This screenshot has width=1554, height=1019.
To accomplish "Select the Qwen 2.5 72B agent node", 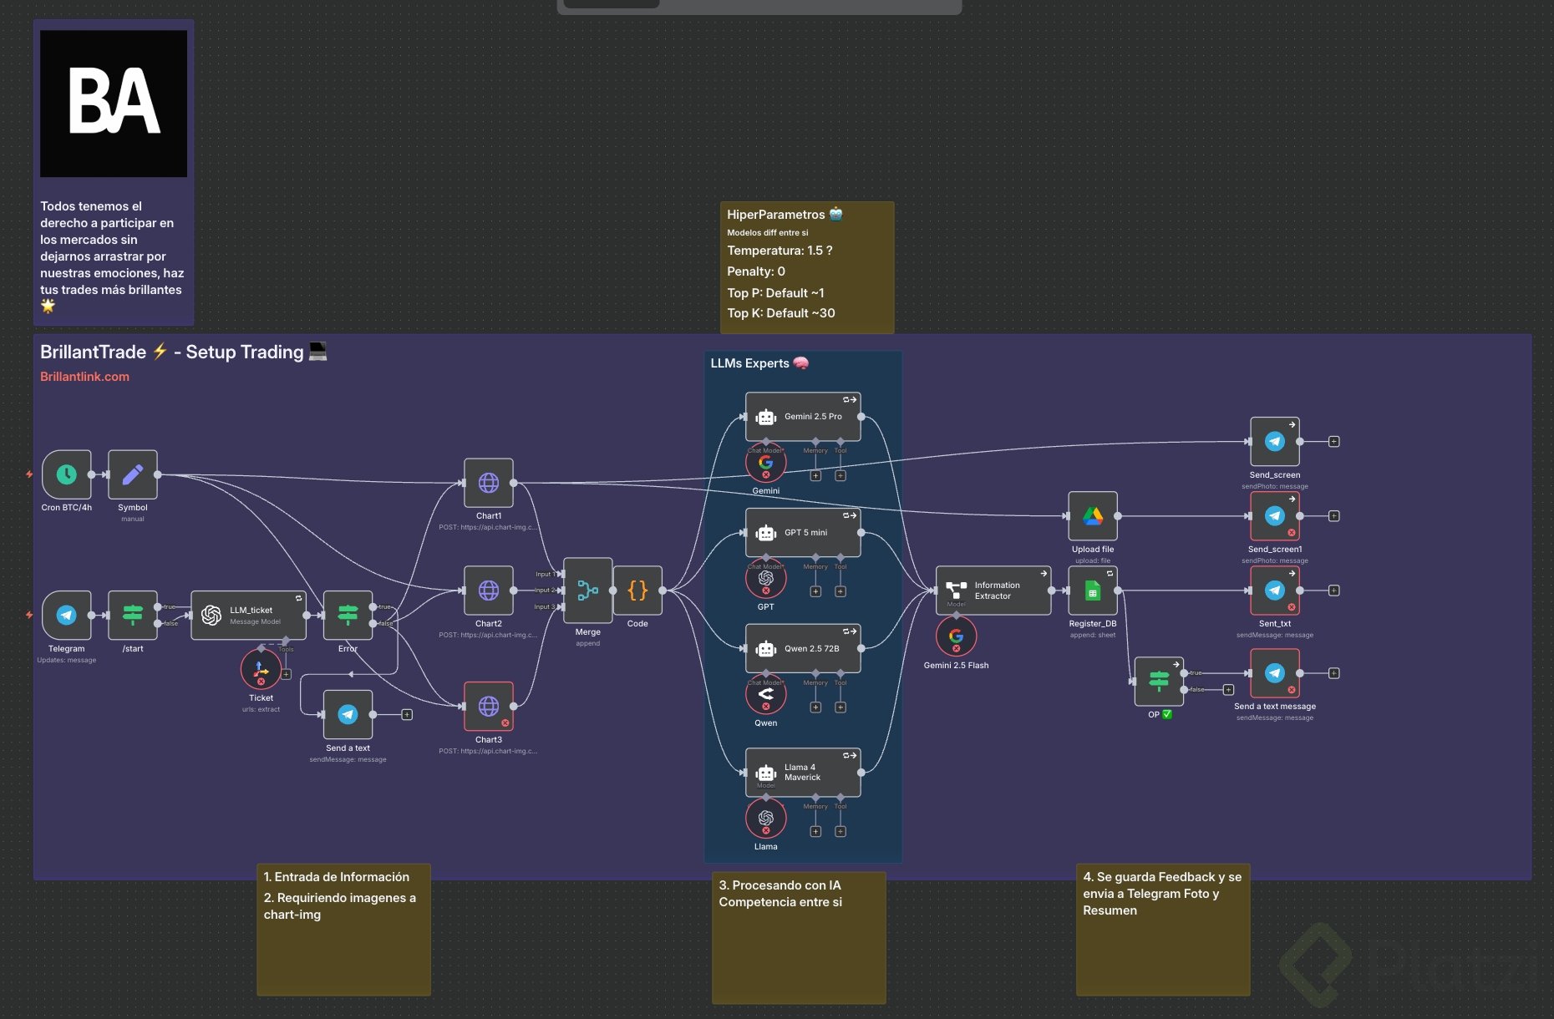I will 803,648.
